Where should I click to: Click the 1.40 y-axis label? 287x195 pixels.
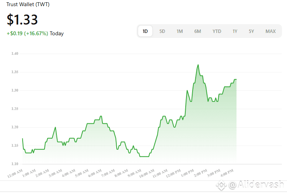pos(15,54)
